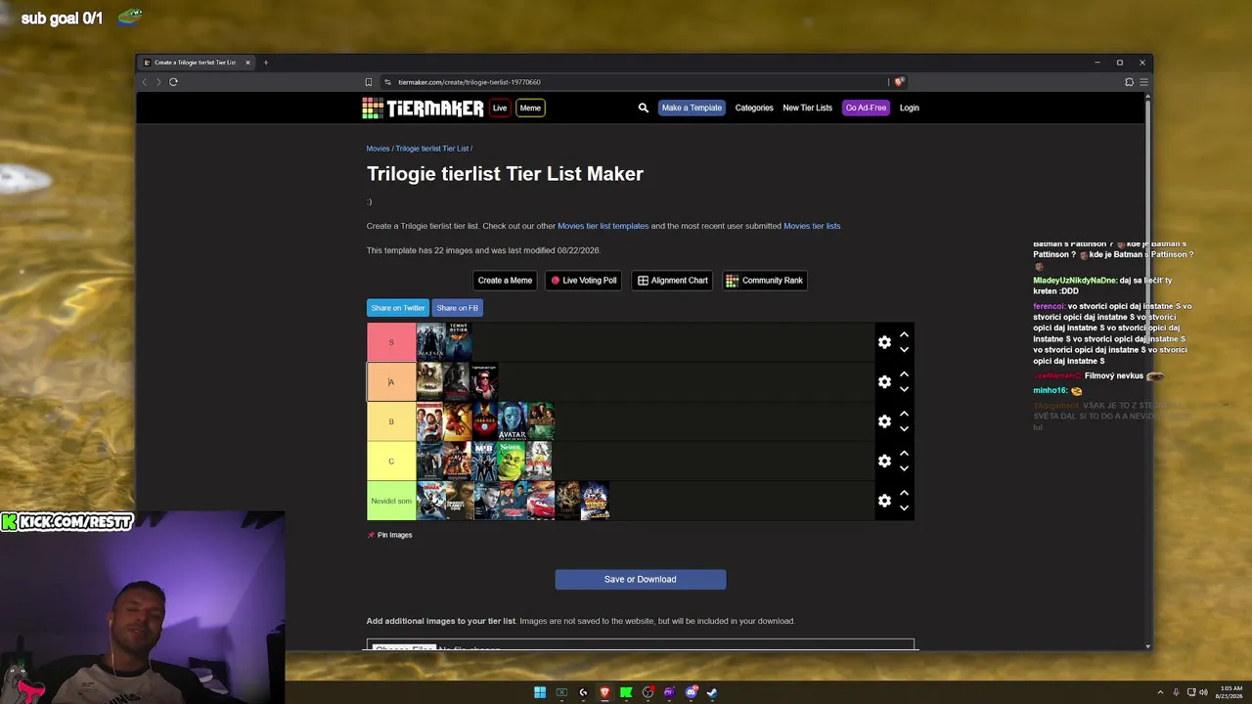Open settings gear for the Nevidel som row

click(x=884, y=501)
